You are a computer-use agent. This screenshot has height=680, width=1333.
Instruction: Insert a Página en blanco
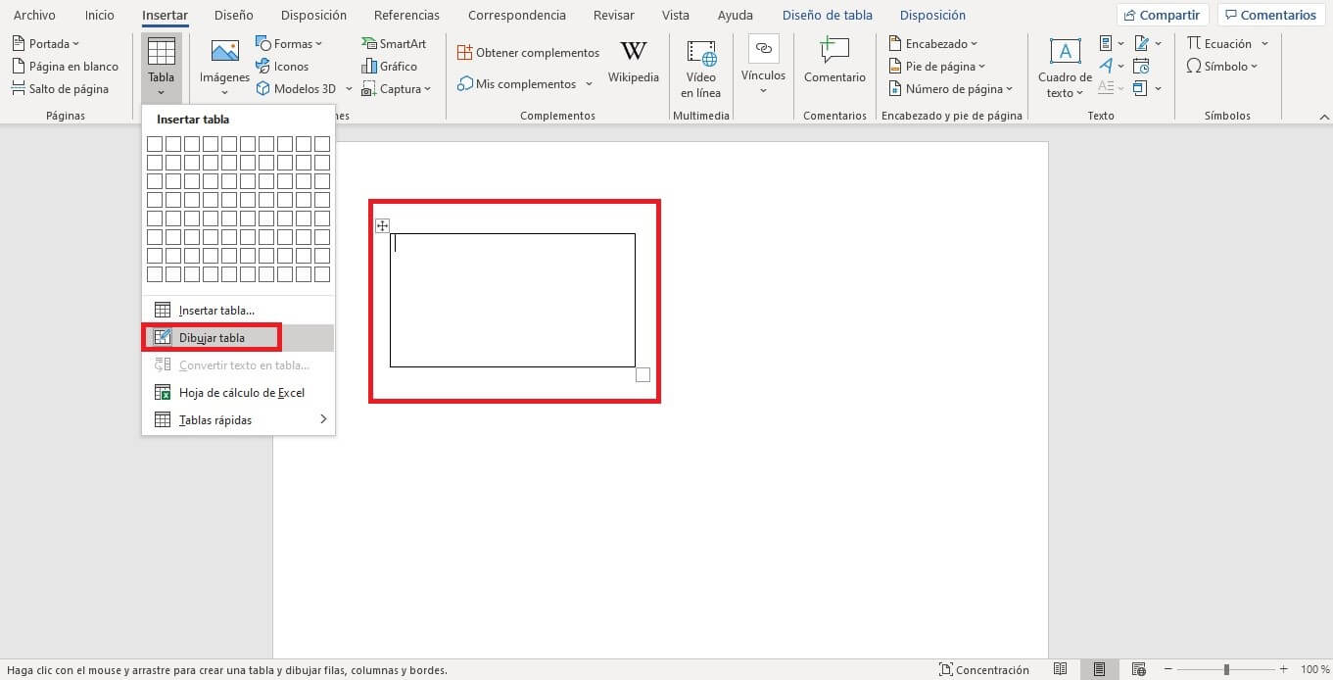click(66, 67)
